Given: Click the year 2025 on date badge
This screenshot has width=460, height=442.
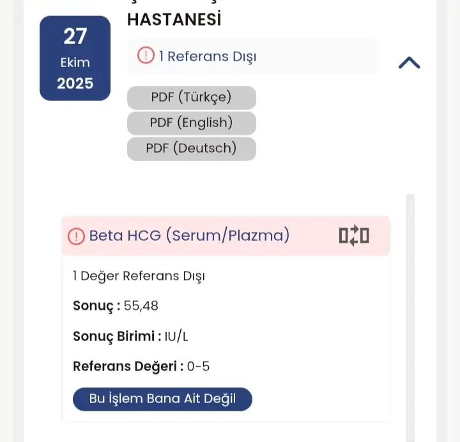Looking at the screenshot, I should click(x=75, y=84).
